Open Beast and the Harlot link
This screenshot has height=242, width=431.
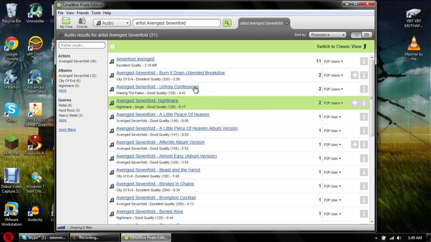158,170
